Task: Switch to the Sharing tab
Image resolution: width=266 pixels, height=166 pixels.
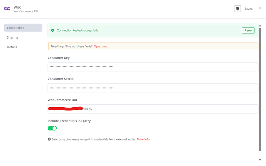Action: coord(12,37)
